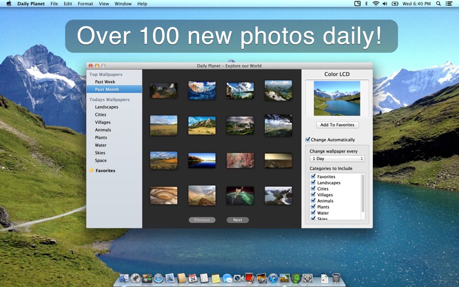Open Spotlight search magnifier
The width and height of the screenshot is (459, 287).
(438, 3)
